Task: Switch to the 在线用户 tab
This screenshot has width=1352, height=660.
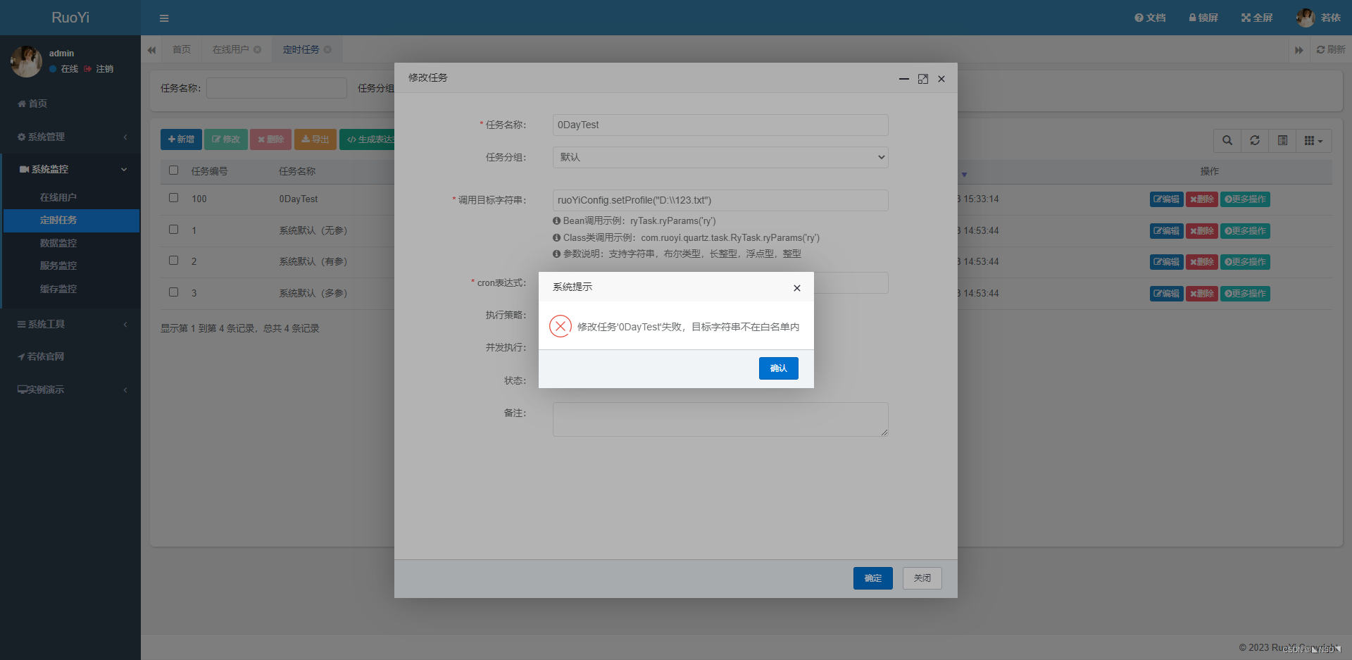Action: click(x=231, y=49)
